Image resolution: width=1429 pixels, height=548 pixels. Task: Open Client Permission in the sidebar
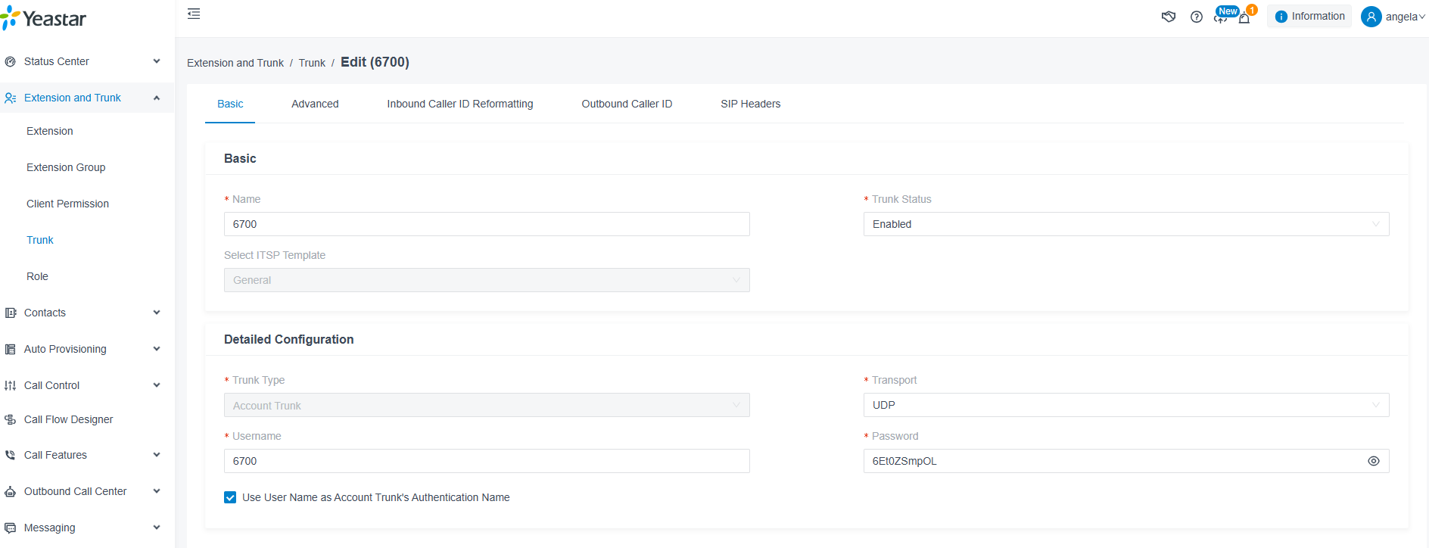[x=67, y=204]
